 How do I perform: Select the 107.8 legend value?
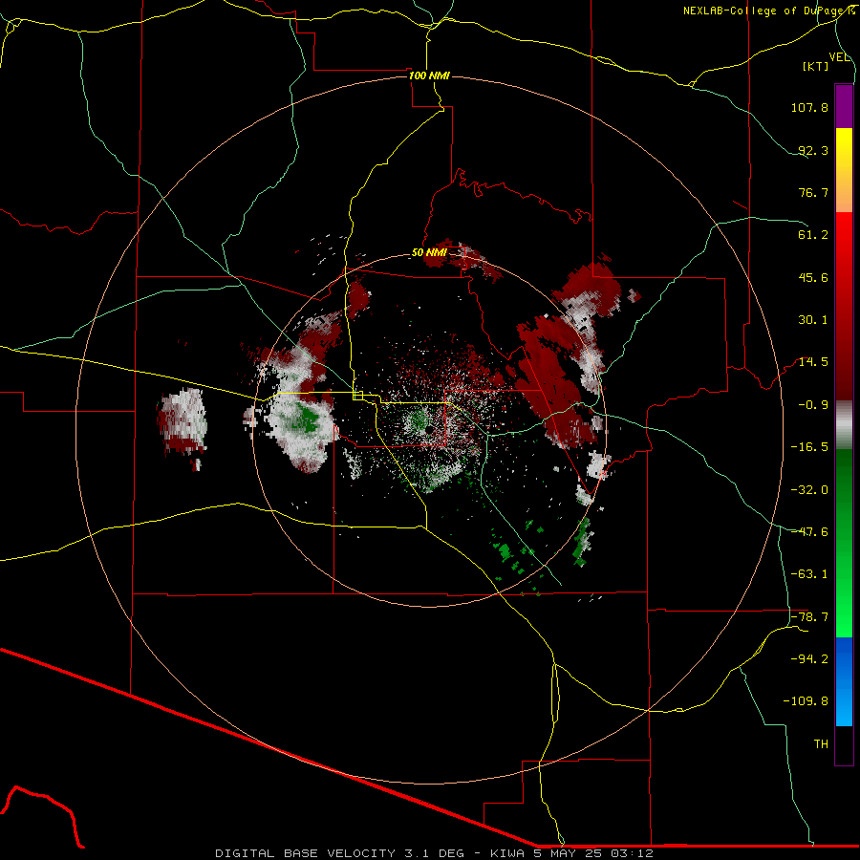click(x=809, y=107)
